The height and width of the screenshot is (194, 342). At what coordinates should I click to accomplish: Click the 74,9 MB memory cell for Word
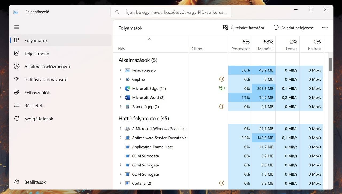264,97
